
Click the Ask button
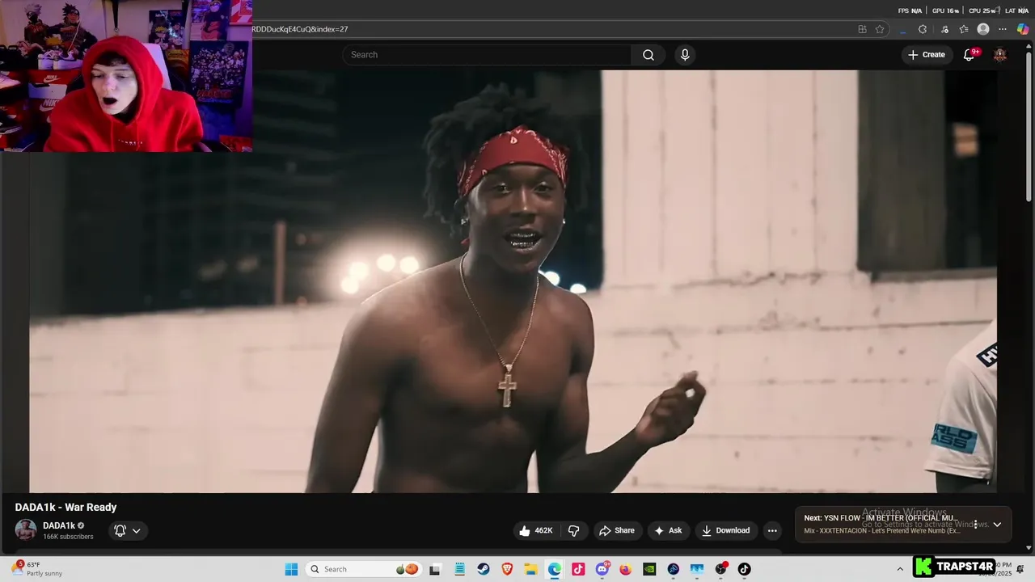(x=668, y=530)
